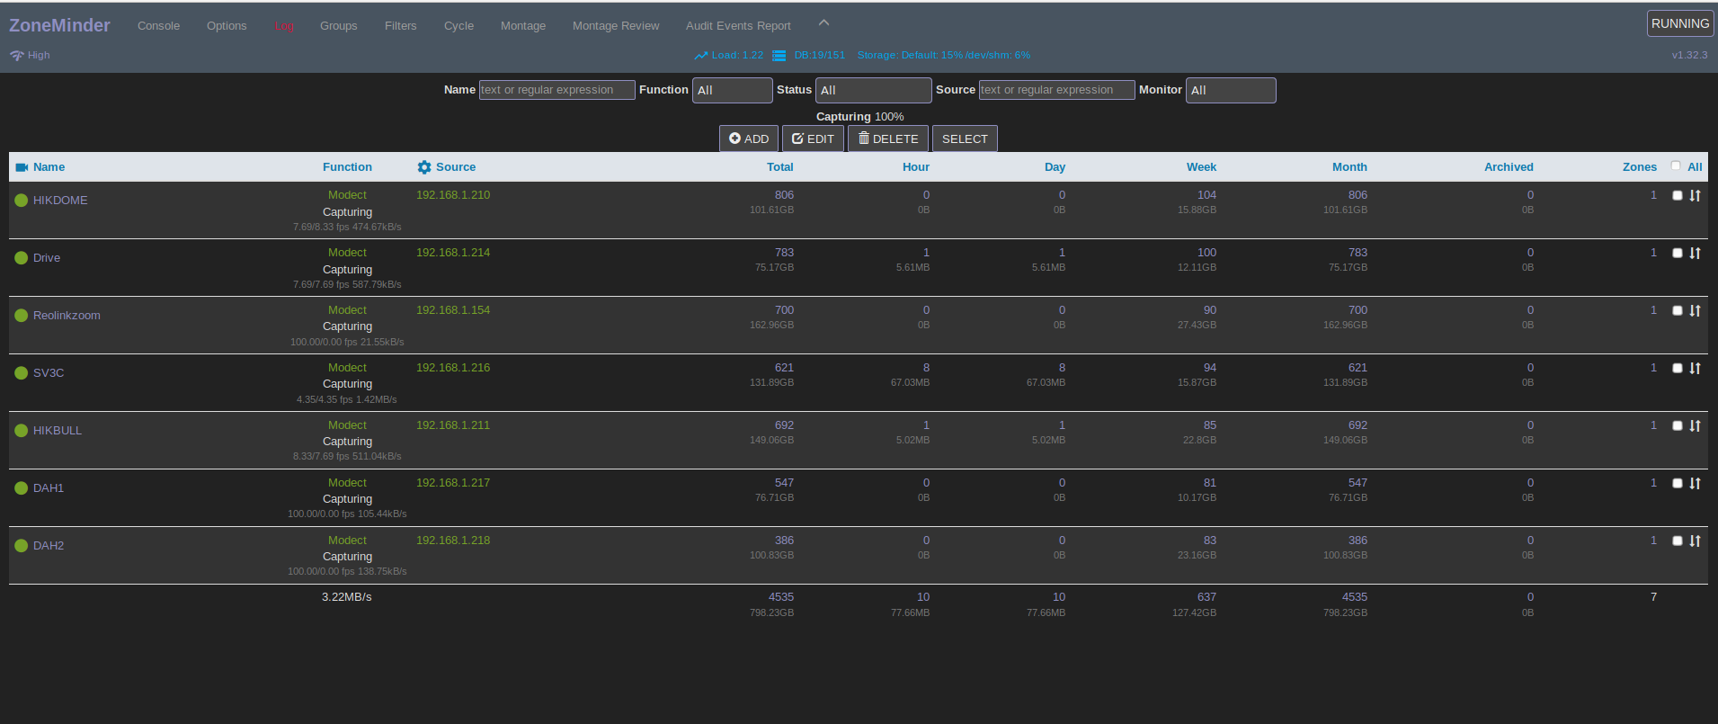Click the Storage Default 15% status
This screenshot has width=1718, height=724.
pyautogui.click(x=910, y=56)
